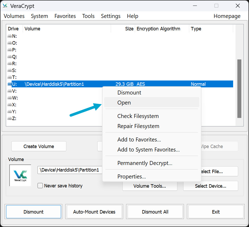Pick the Q: drive slot icon
The height and width of the screenshot is (227, 249).
click(x=10, y=57)
